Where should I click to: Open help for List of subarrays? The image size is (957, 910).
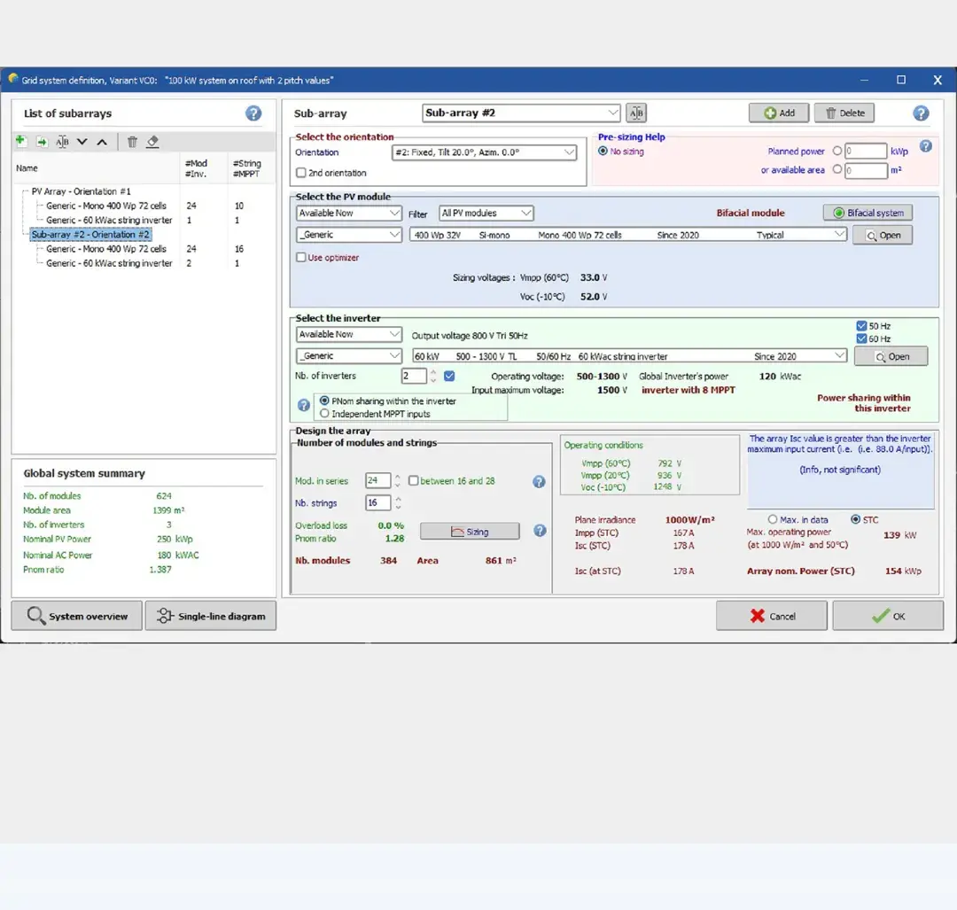253,113
